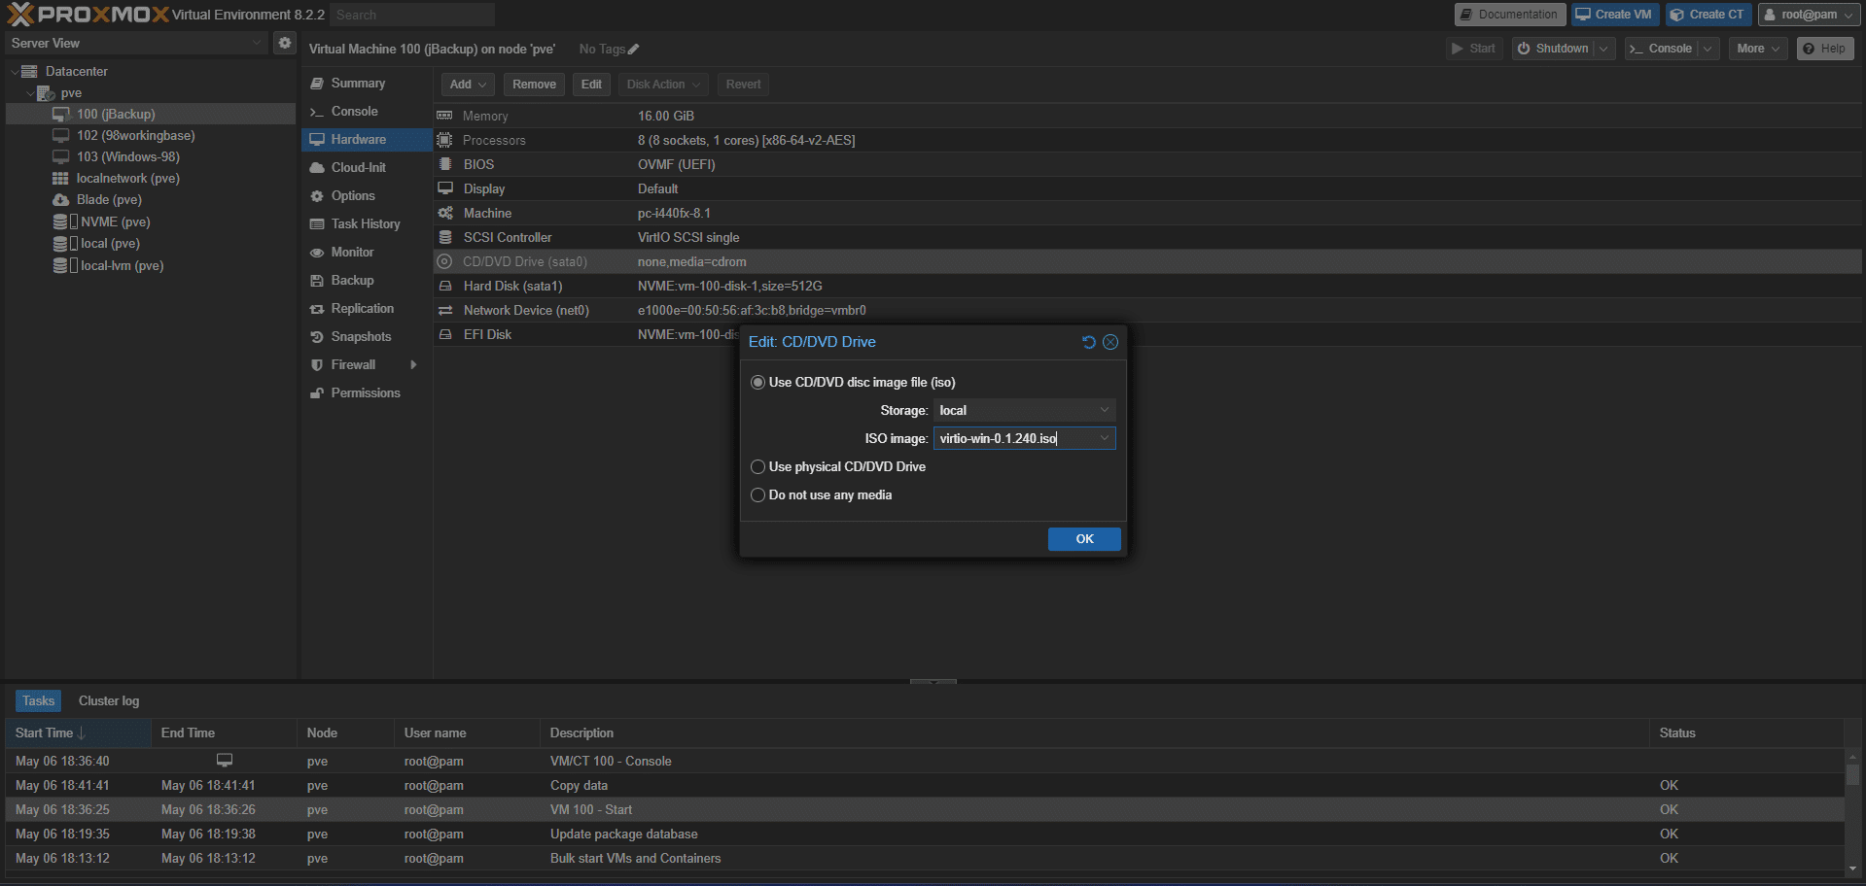Open the Add hardware dropdown
This screenshot has height=886, width=1866.
pyautogui.click(x=468, y=85)
